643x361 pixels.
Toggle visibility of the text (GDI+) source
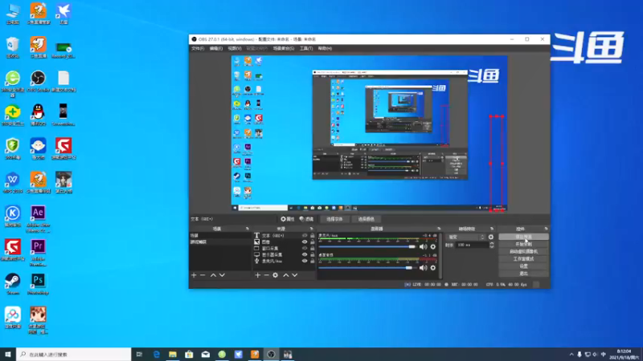(x=305, y=236)
